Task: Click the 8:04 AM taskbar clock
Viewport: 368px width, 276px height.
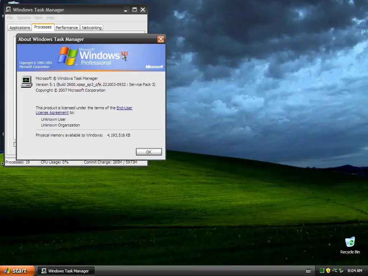Action: tap(355, 271)
